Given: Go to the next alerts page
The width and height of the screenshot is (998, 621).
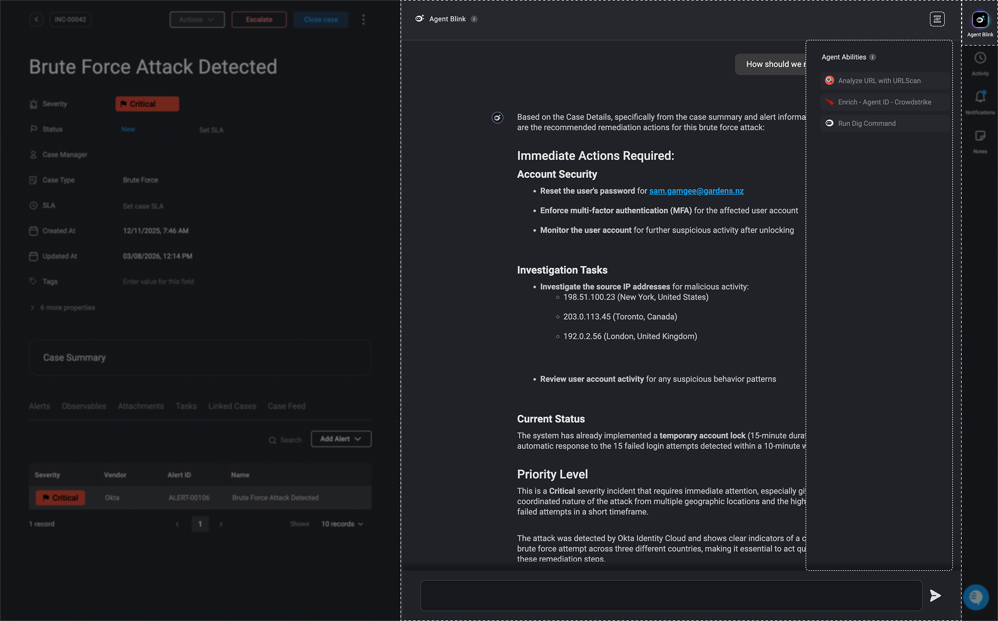Looking at the screenshot, I should 221,524.
